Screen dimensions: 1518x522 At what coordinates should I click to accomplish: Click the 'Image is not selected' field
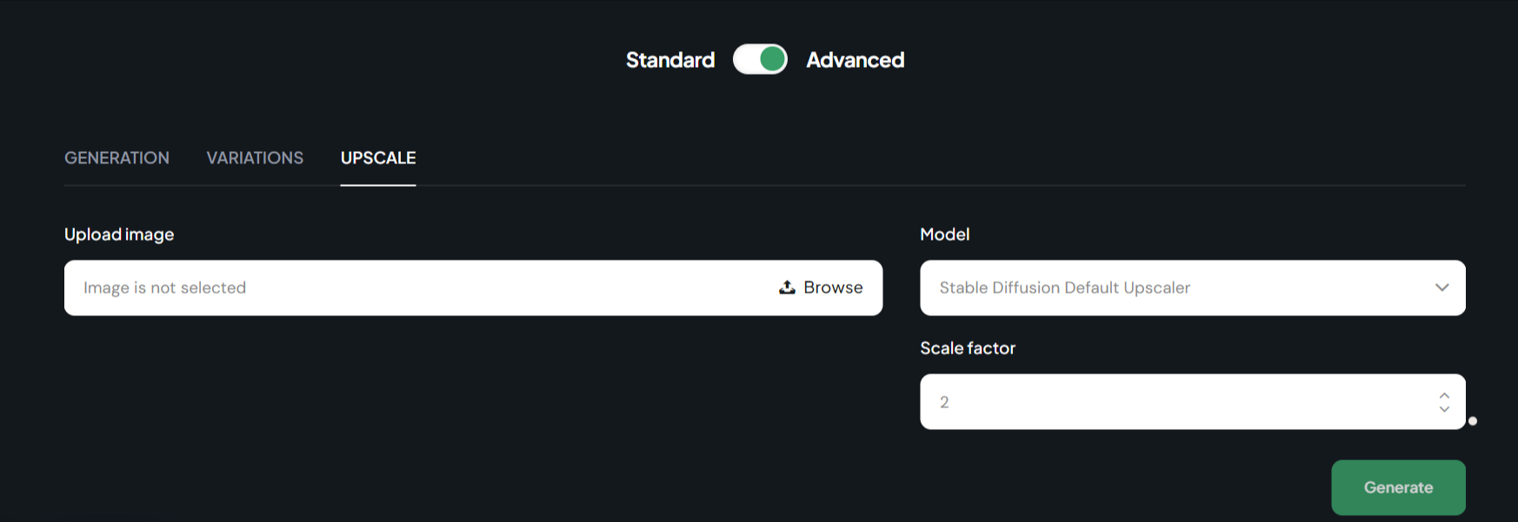point(473,287)
